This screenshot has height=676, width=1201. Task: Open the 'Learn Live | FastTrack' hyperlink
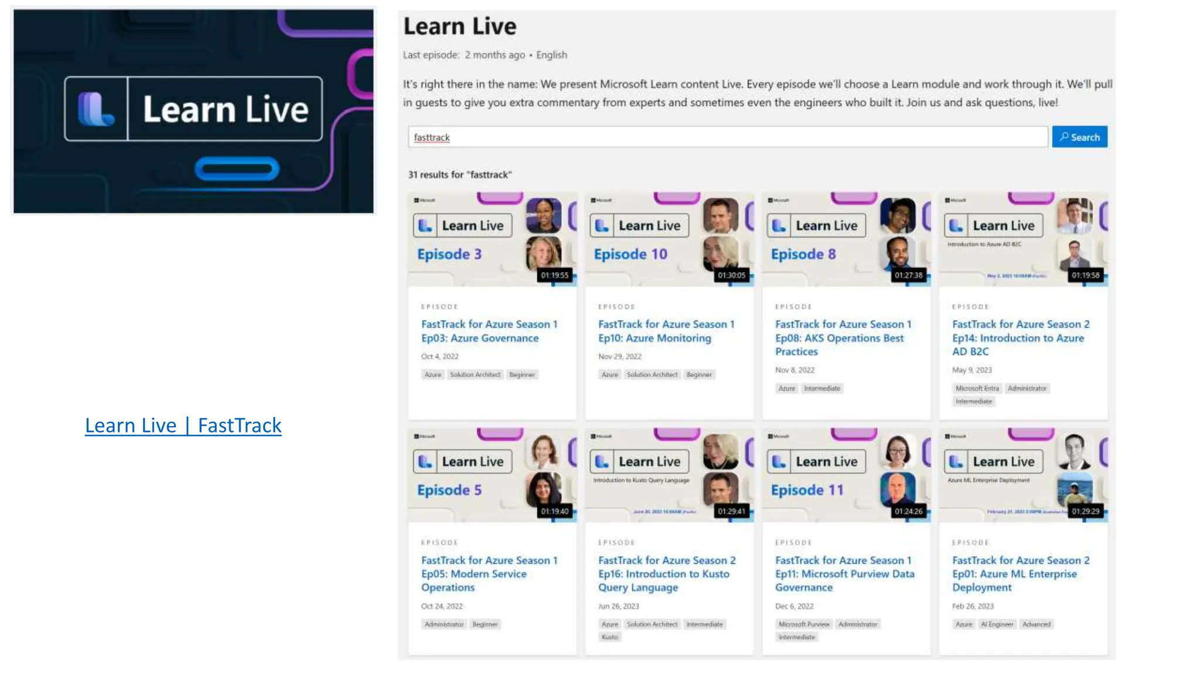[x=183, y=425]
